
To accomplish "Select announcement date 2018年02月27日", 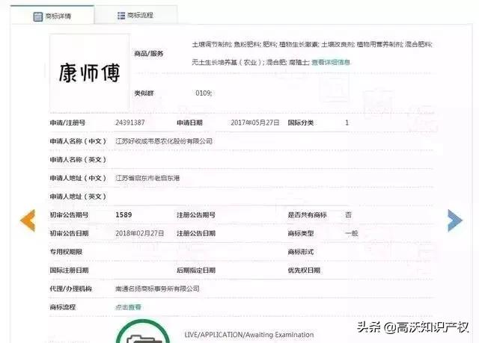I will click(x=140, y=233).
